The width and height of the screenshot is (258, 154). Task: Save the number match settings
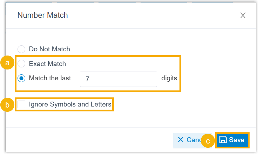click(232, 140)
